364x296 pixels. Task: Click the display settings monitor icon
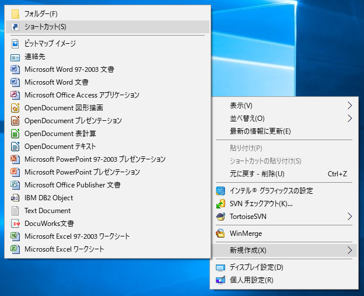[220, 267]
